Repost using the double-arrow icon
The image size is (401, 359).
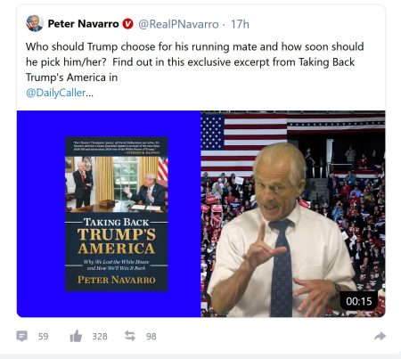130,336
